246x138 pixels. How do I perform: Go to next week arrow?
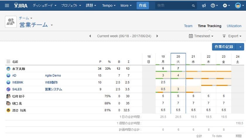(x=157, y=36)
